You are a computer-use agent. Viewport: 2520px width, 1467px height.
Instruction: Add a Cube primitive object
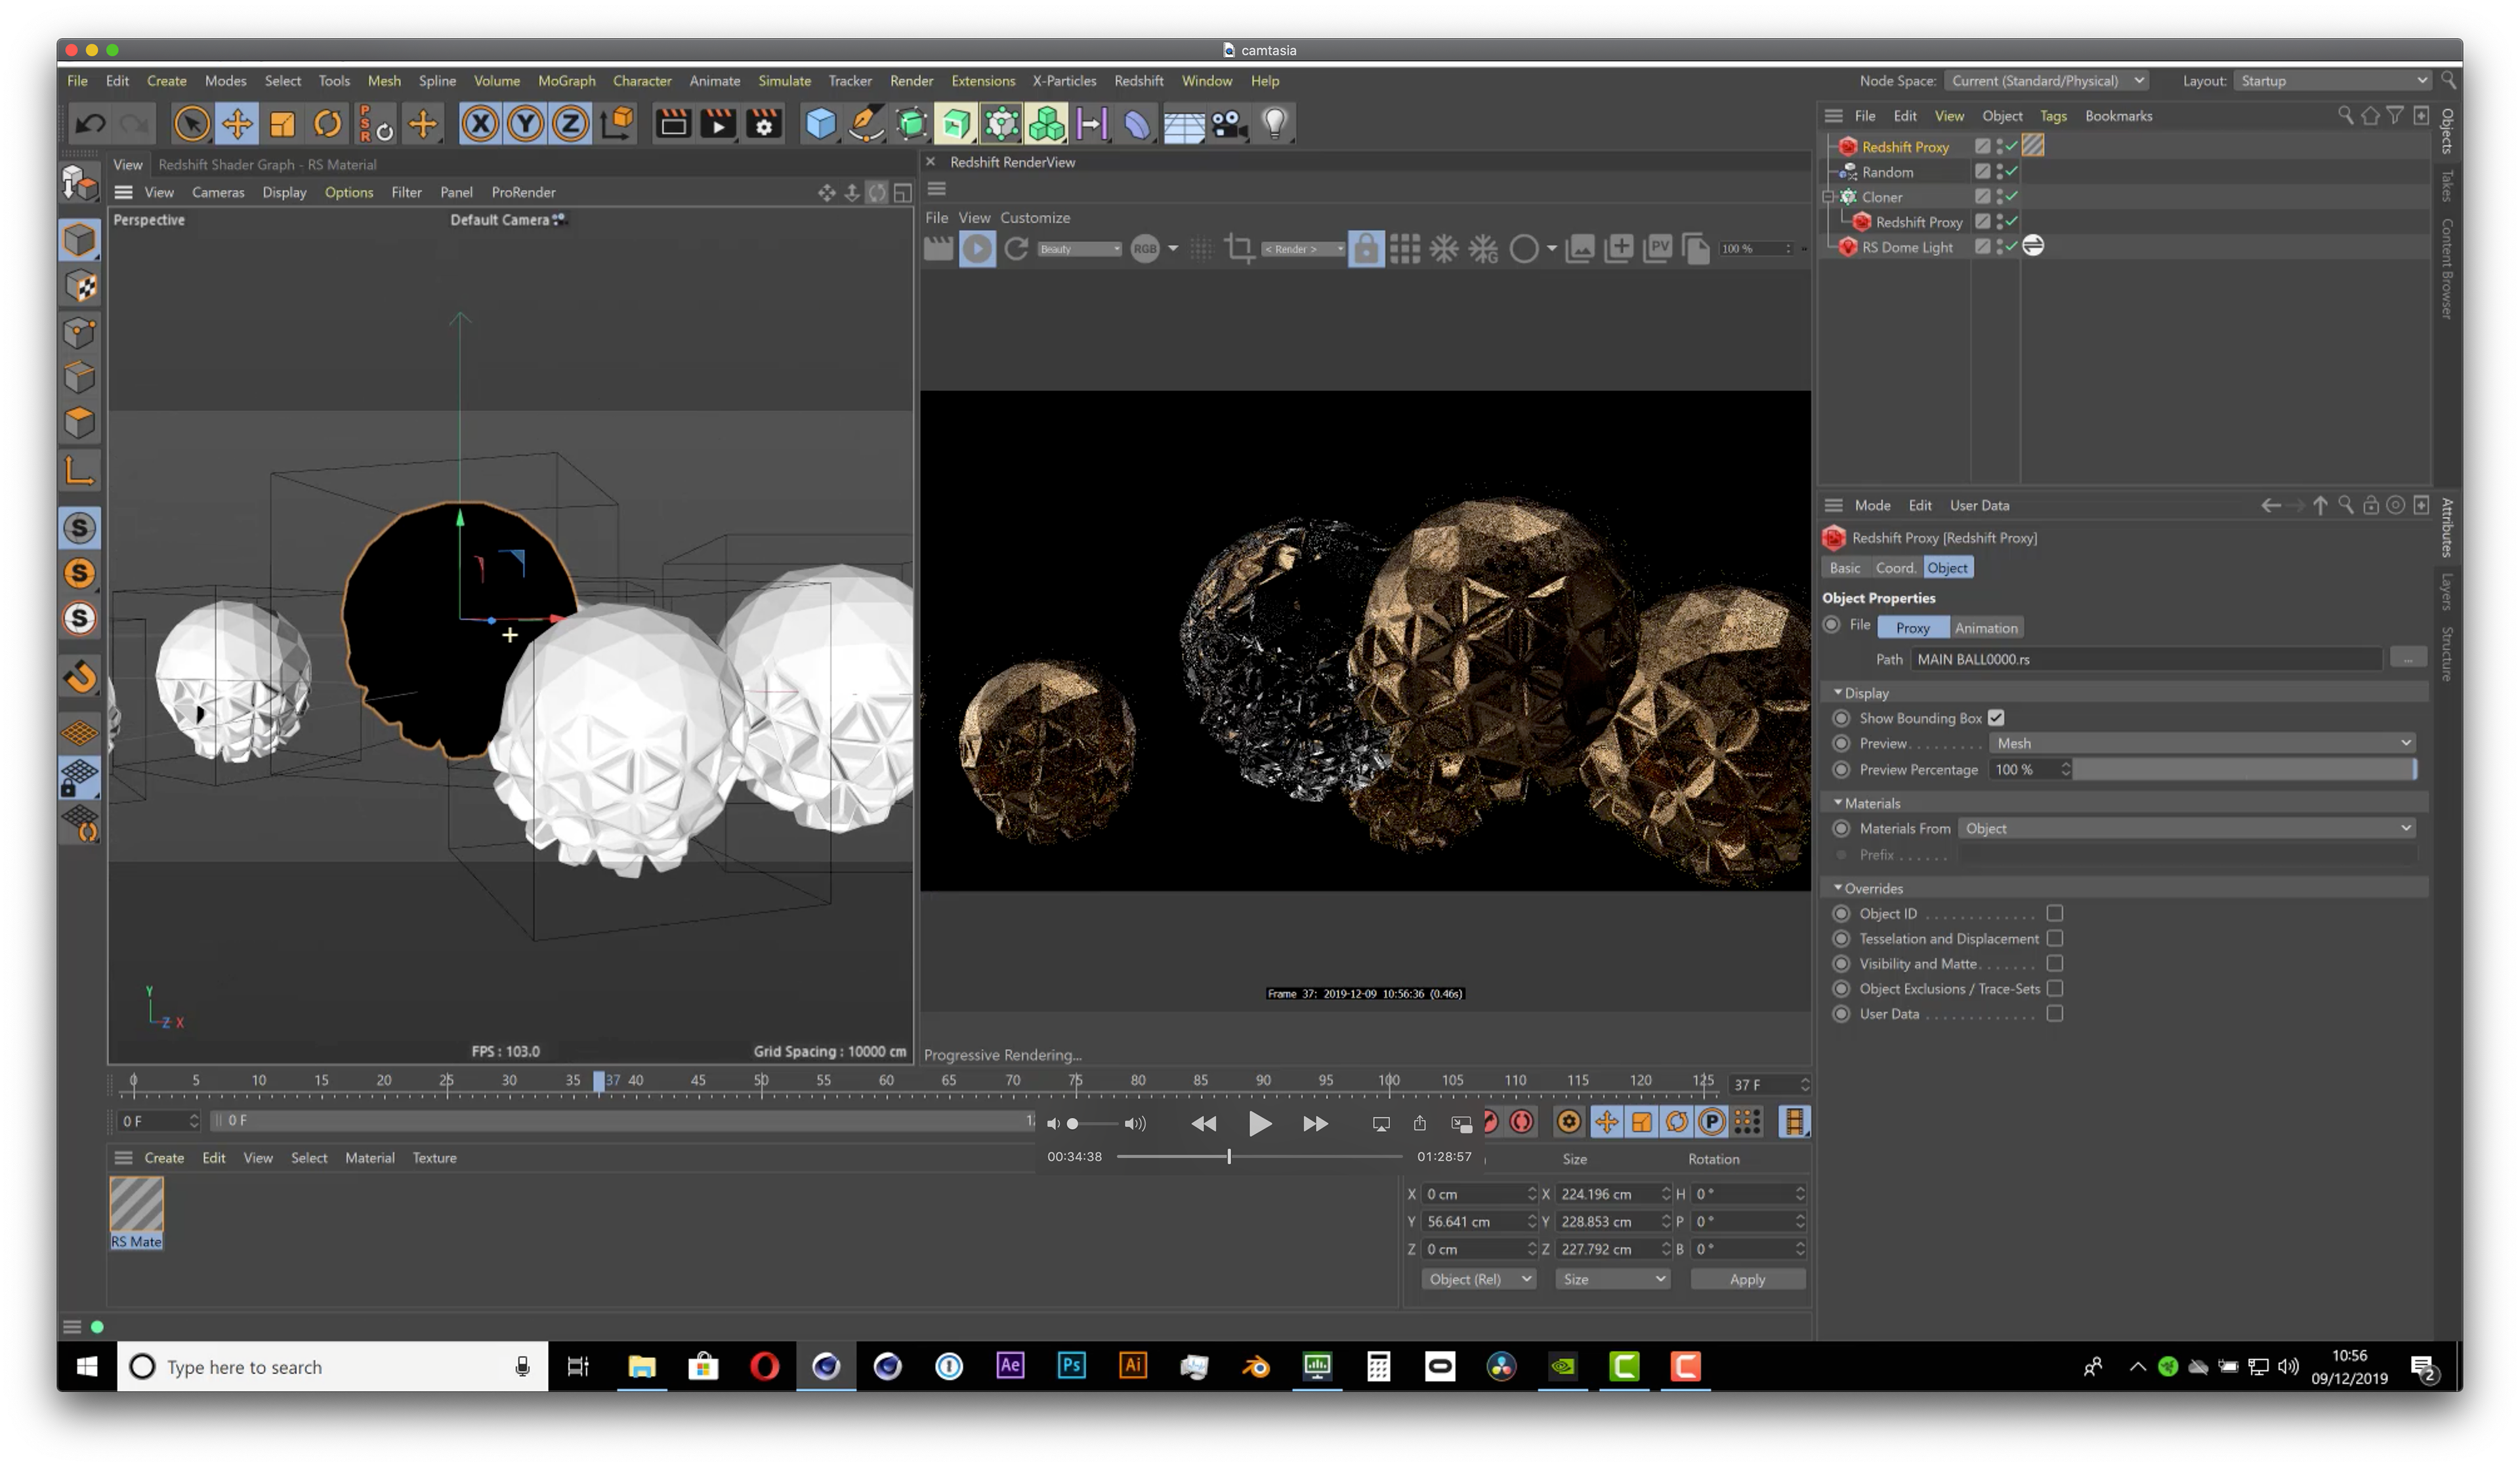pyautogui.click(x=821, y=124)
